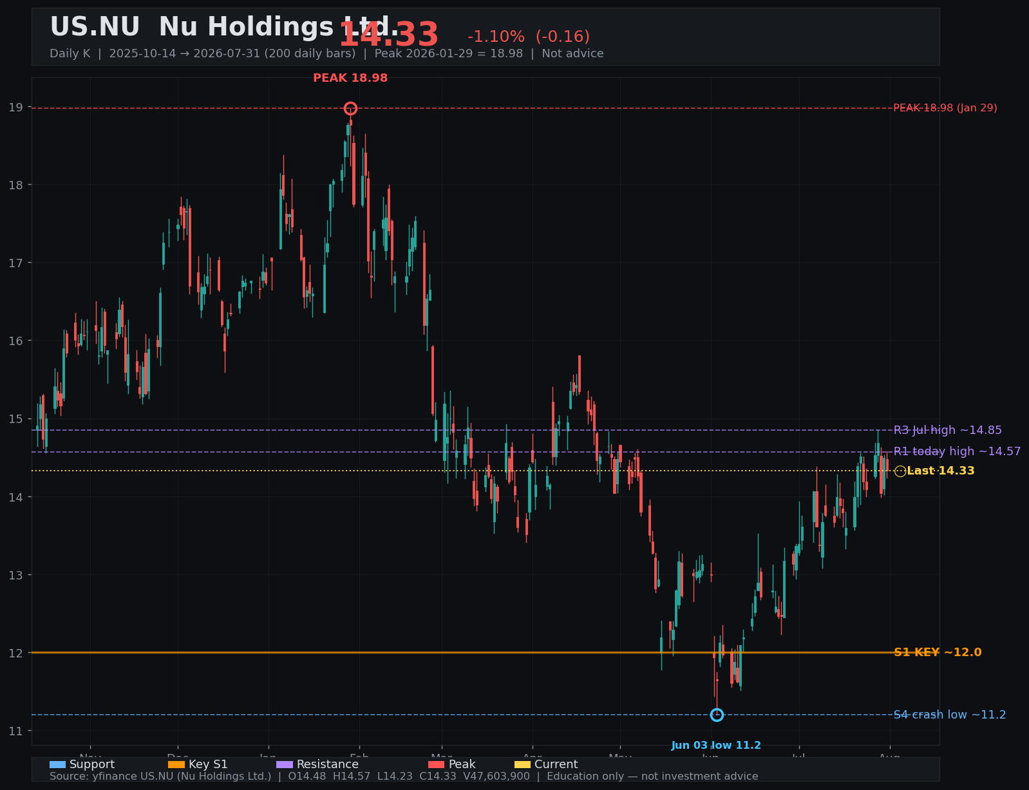
Task: Click the y-axis tick label 16
Action: [x=16, y=341]
